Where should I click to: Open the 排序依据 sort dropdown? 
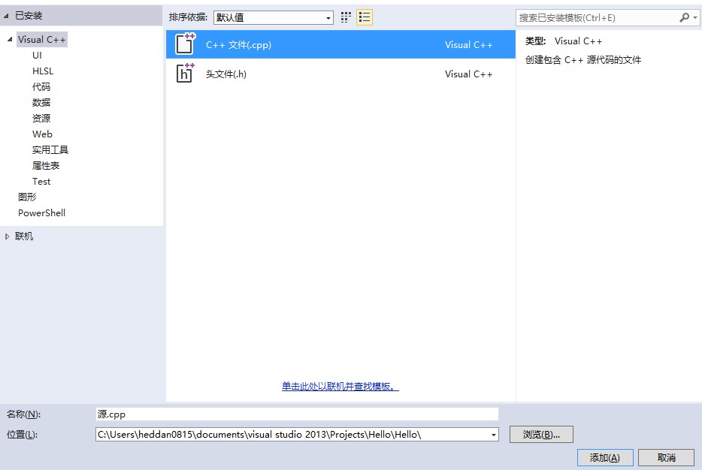click(273, 17)
